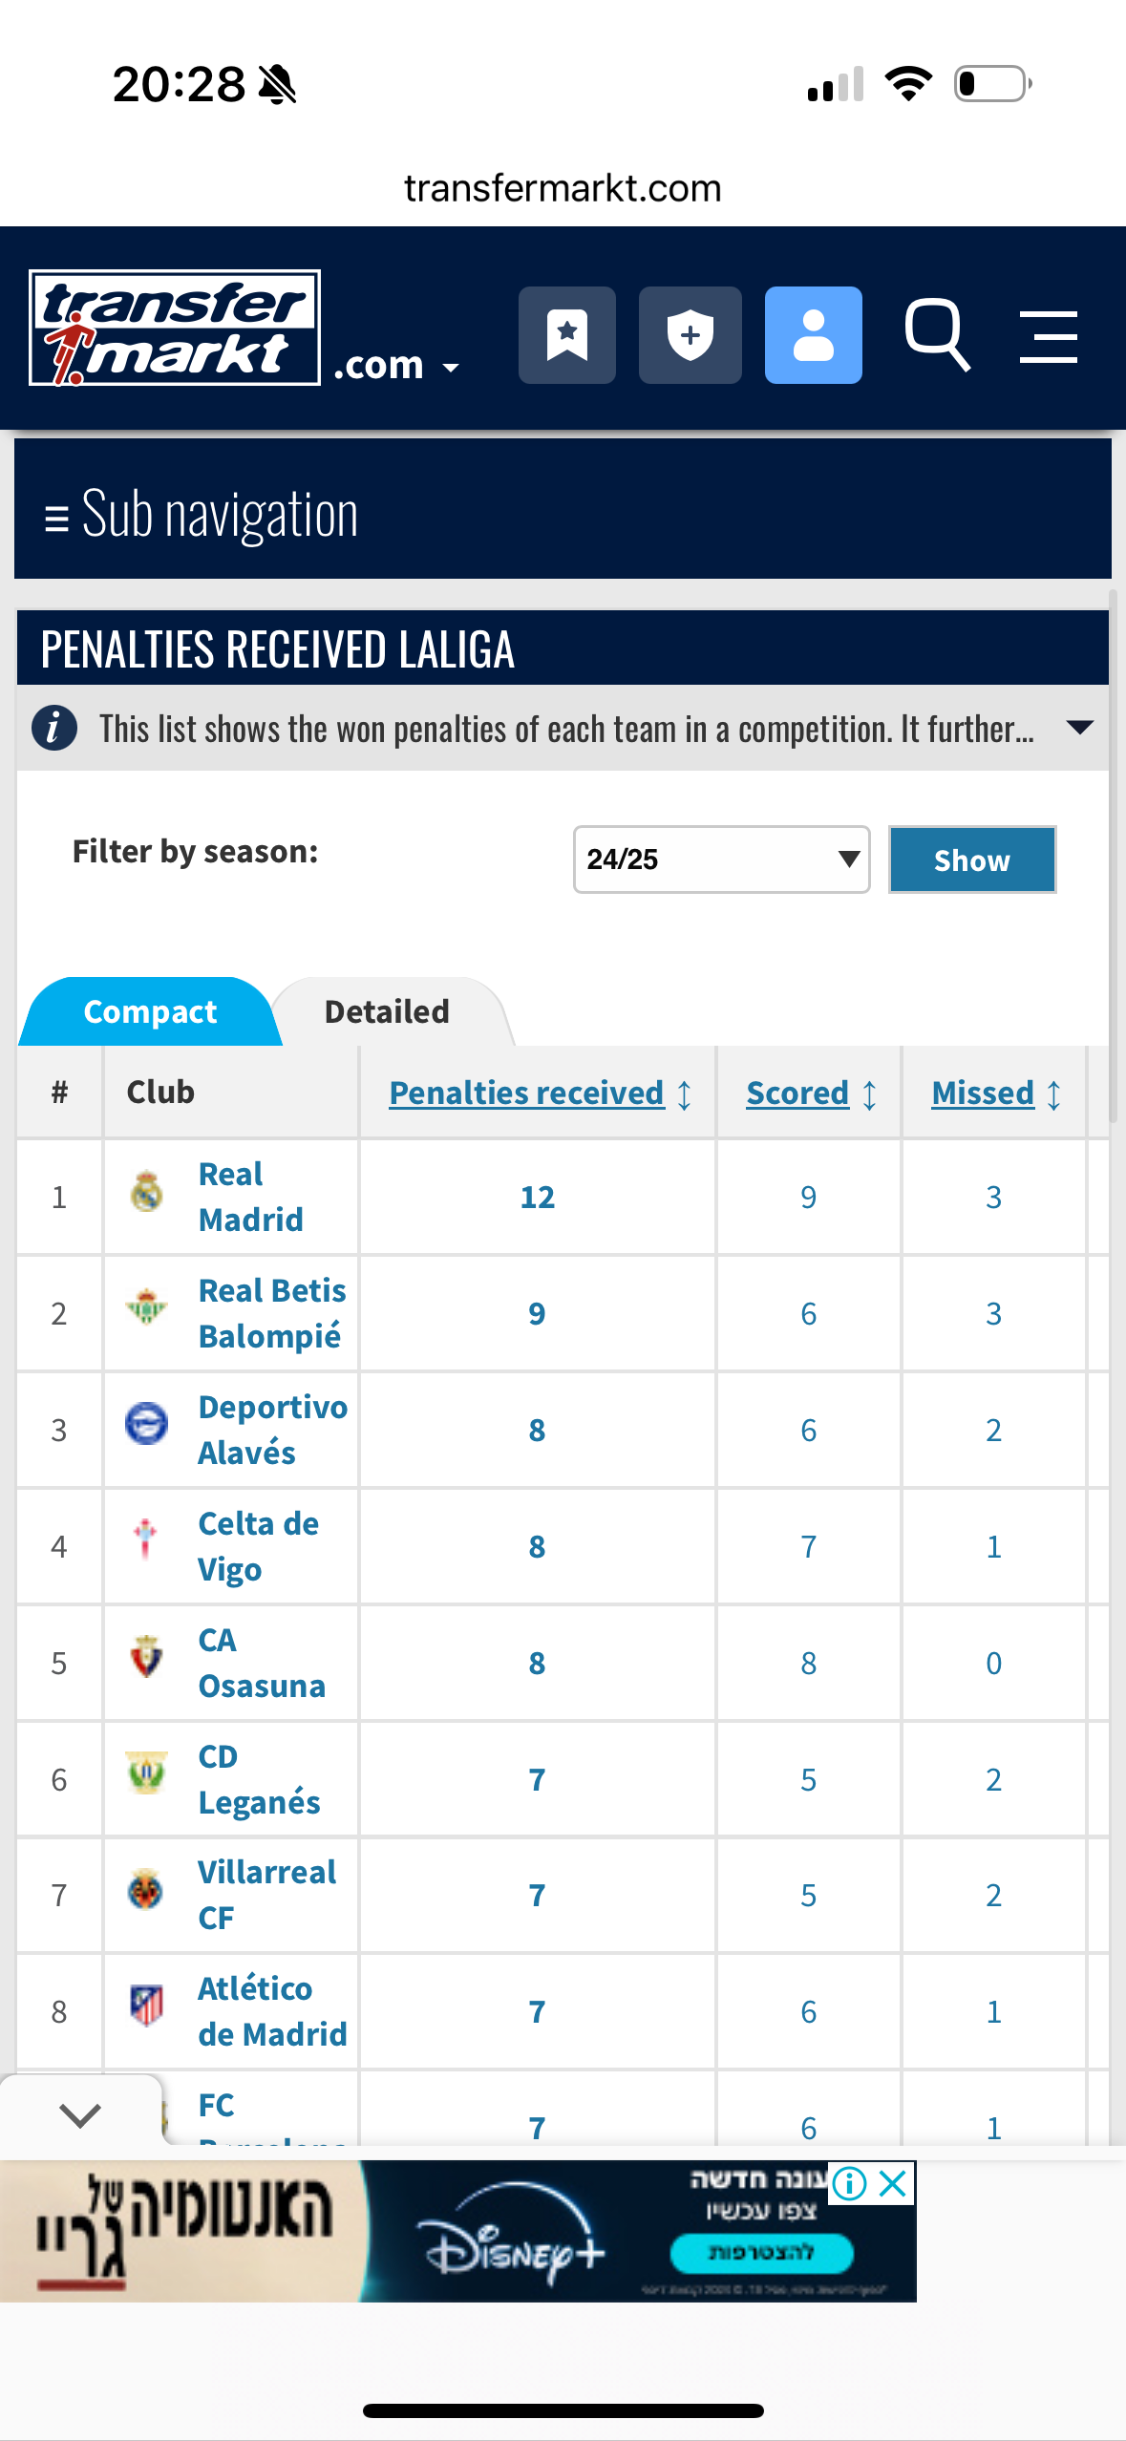Image resolution: width=1126 pixels, height=2441 pixels.
Task: Switch to the Detailed tab
Action: point(387,1011)
